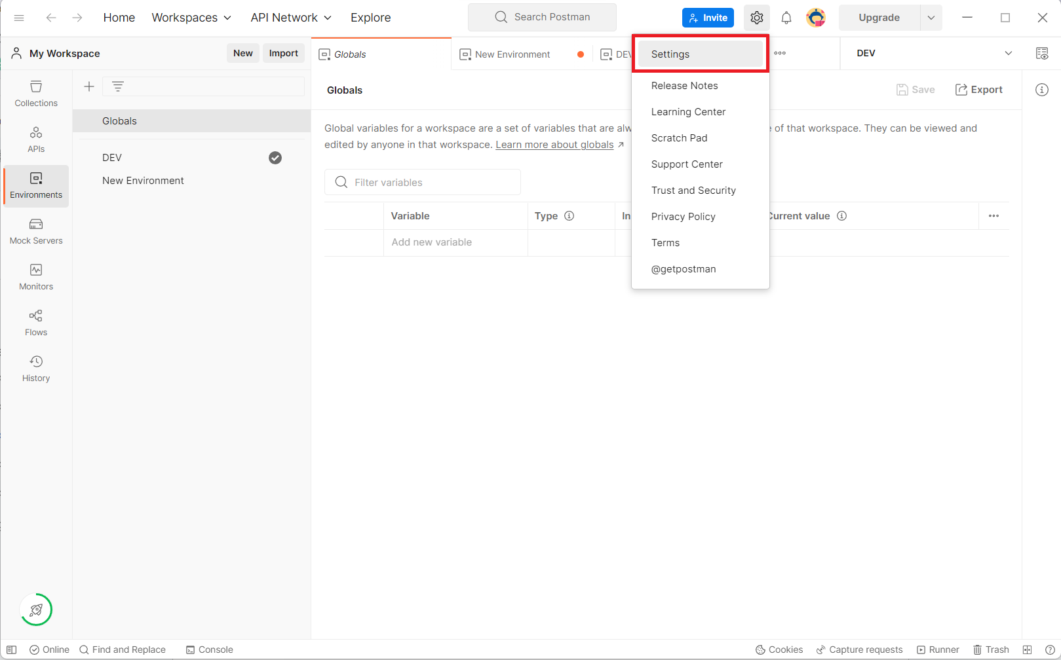Open the help icon in the status bar

click(1050, 650)
